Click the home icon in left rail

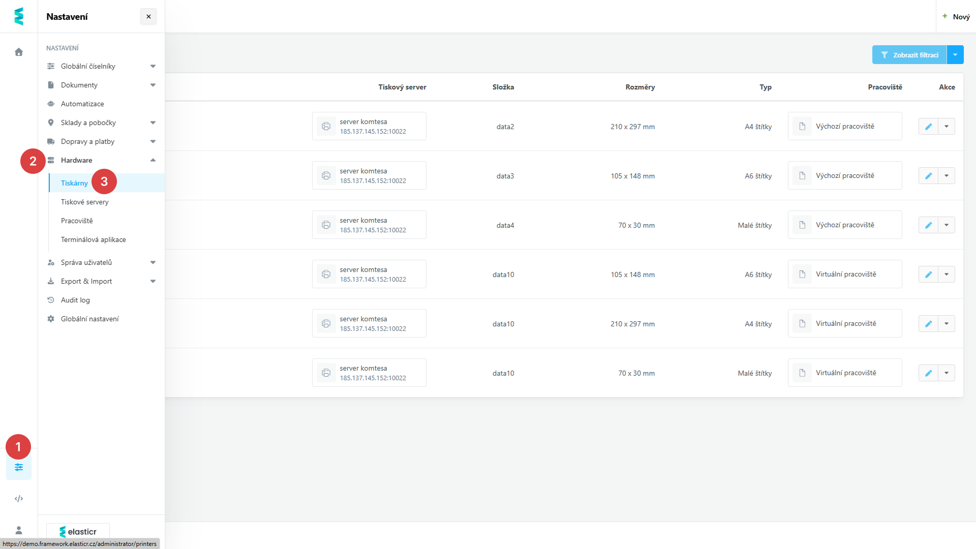19,52
